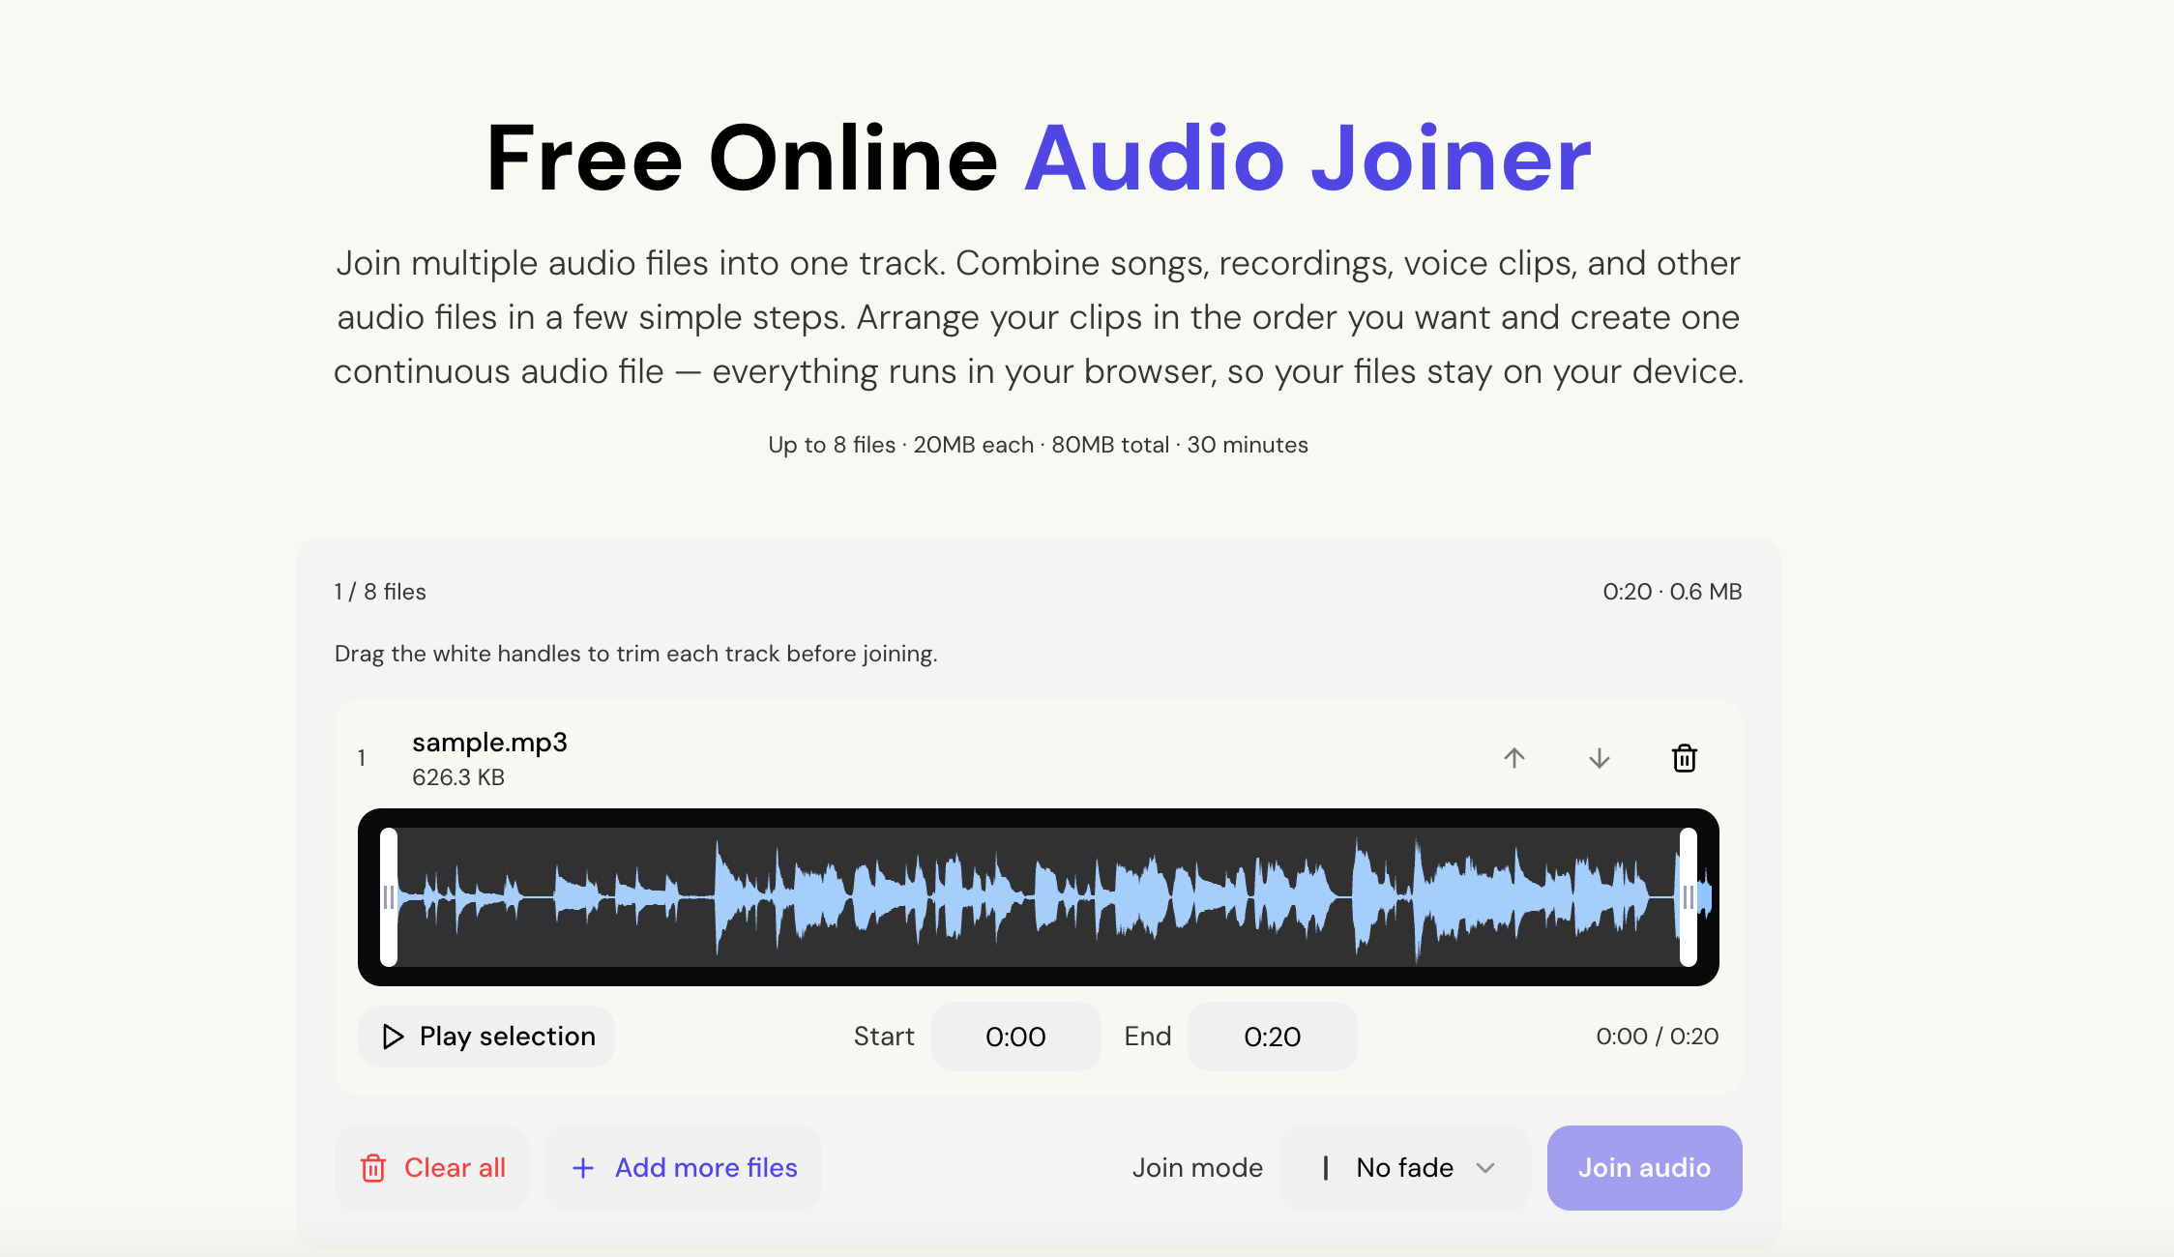Click the right white trim handle
This screenshot has width=2174, height=1257.
click(x=1689, y=897)
